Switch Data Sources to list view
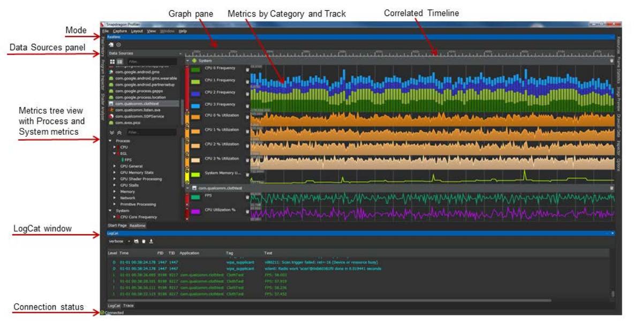The height and width of the screenshot is (323, 634). 120,61
